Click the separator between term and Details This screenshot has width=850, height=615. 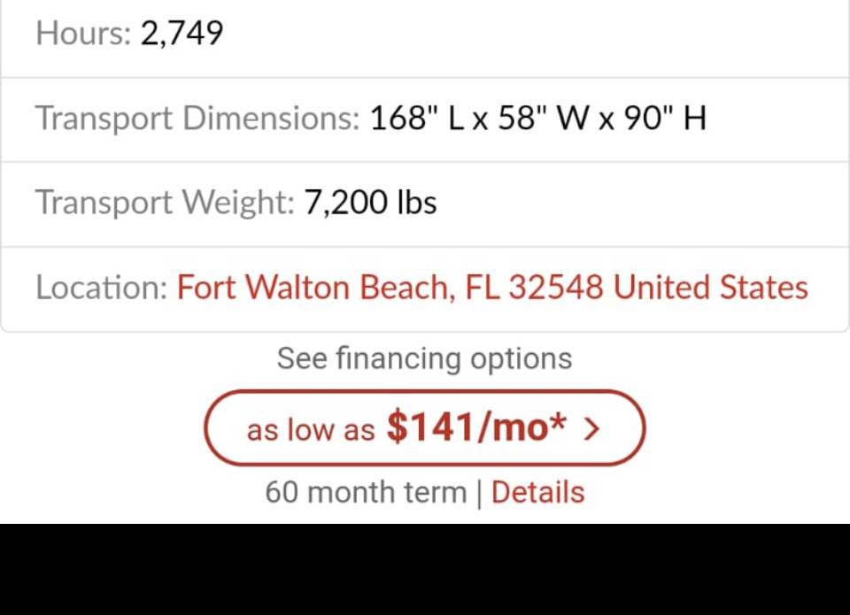pyautogui.click(x=479, y=493)
